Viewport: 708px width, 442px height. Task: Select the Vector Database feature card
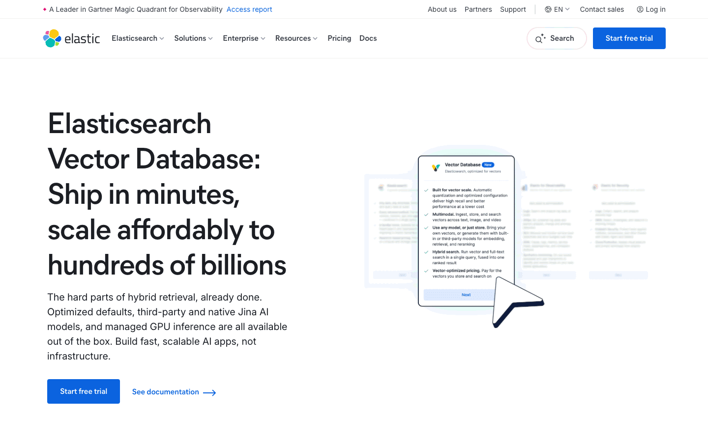click(x=466, y=231)
